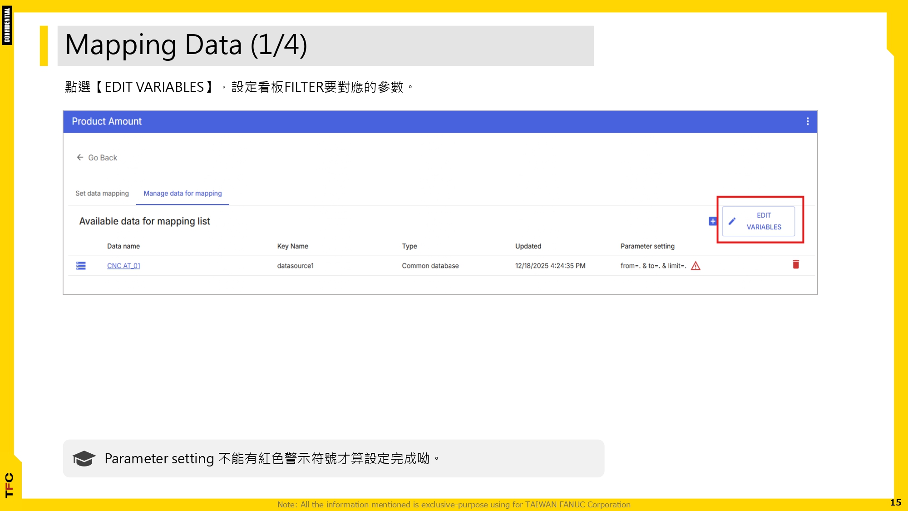The width and height of the screenshot is (908, 511).
Task: Click the Product Amount title bar
Action: pos(106,121)
